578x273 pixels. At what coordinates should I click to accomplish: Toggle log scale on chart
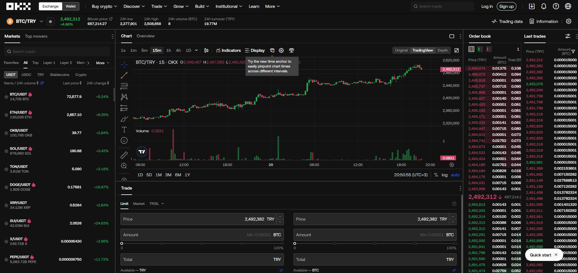[445, 175]
